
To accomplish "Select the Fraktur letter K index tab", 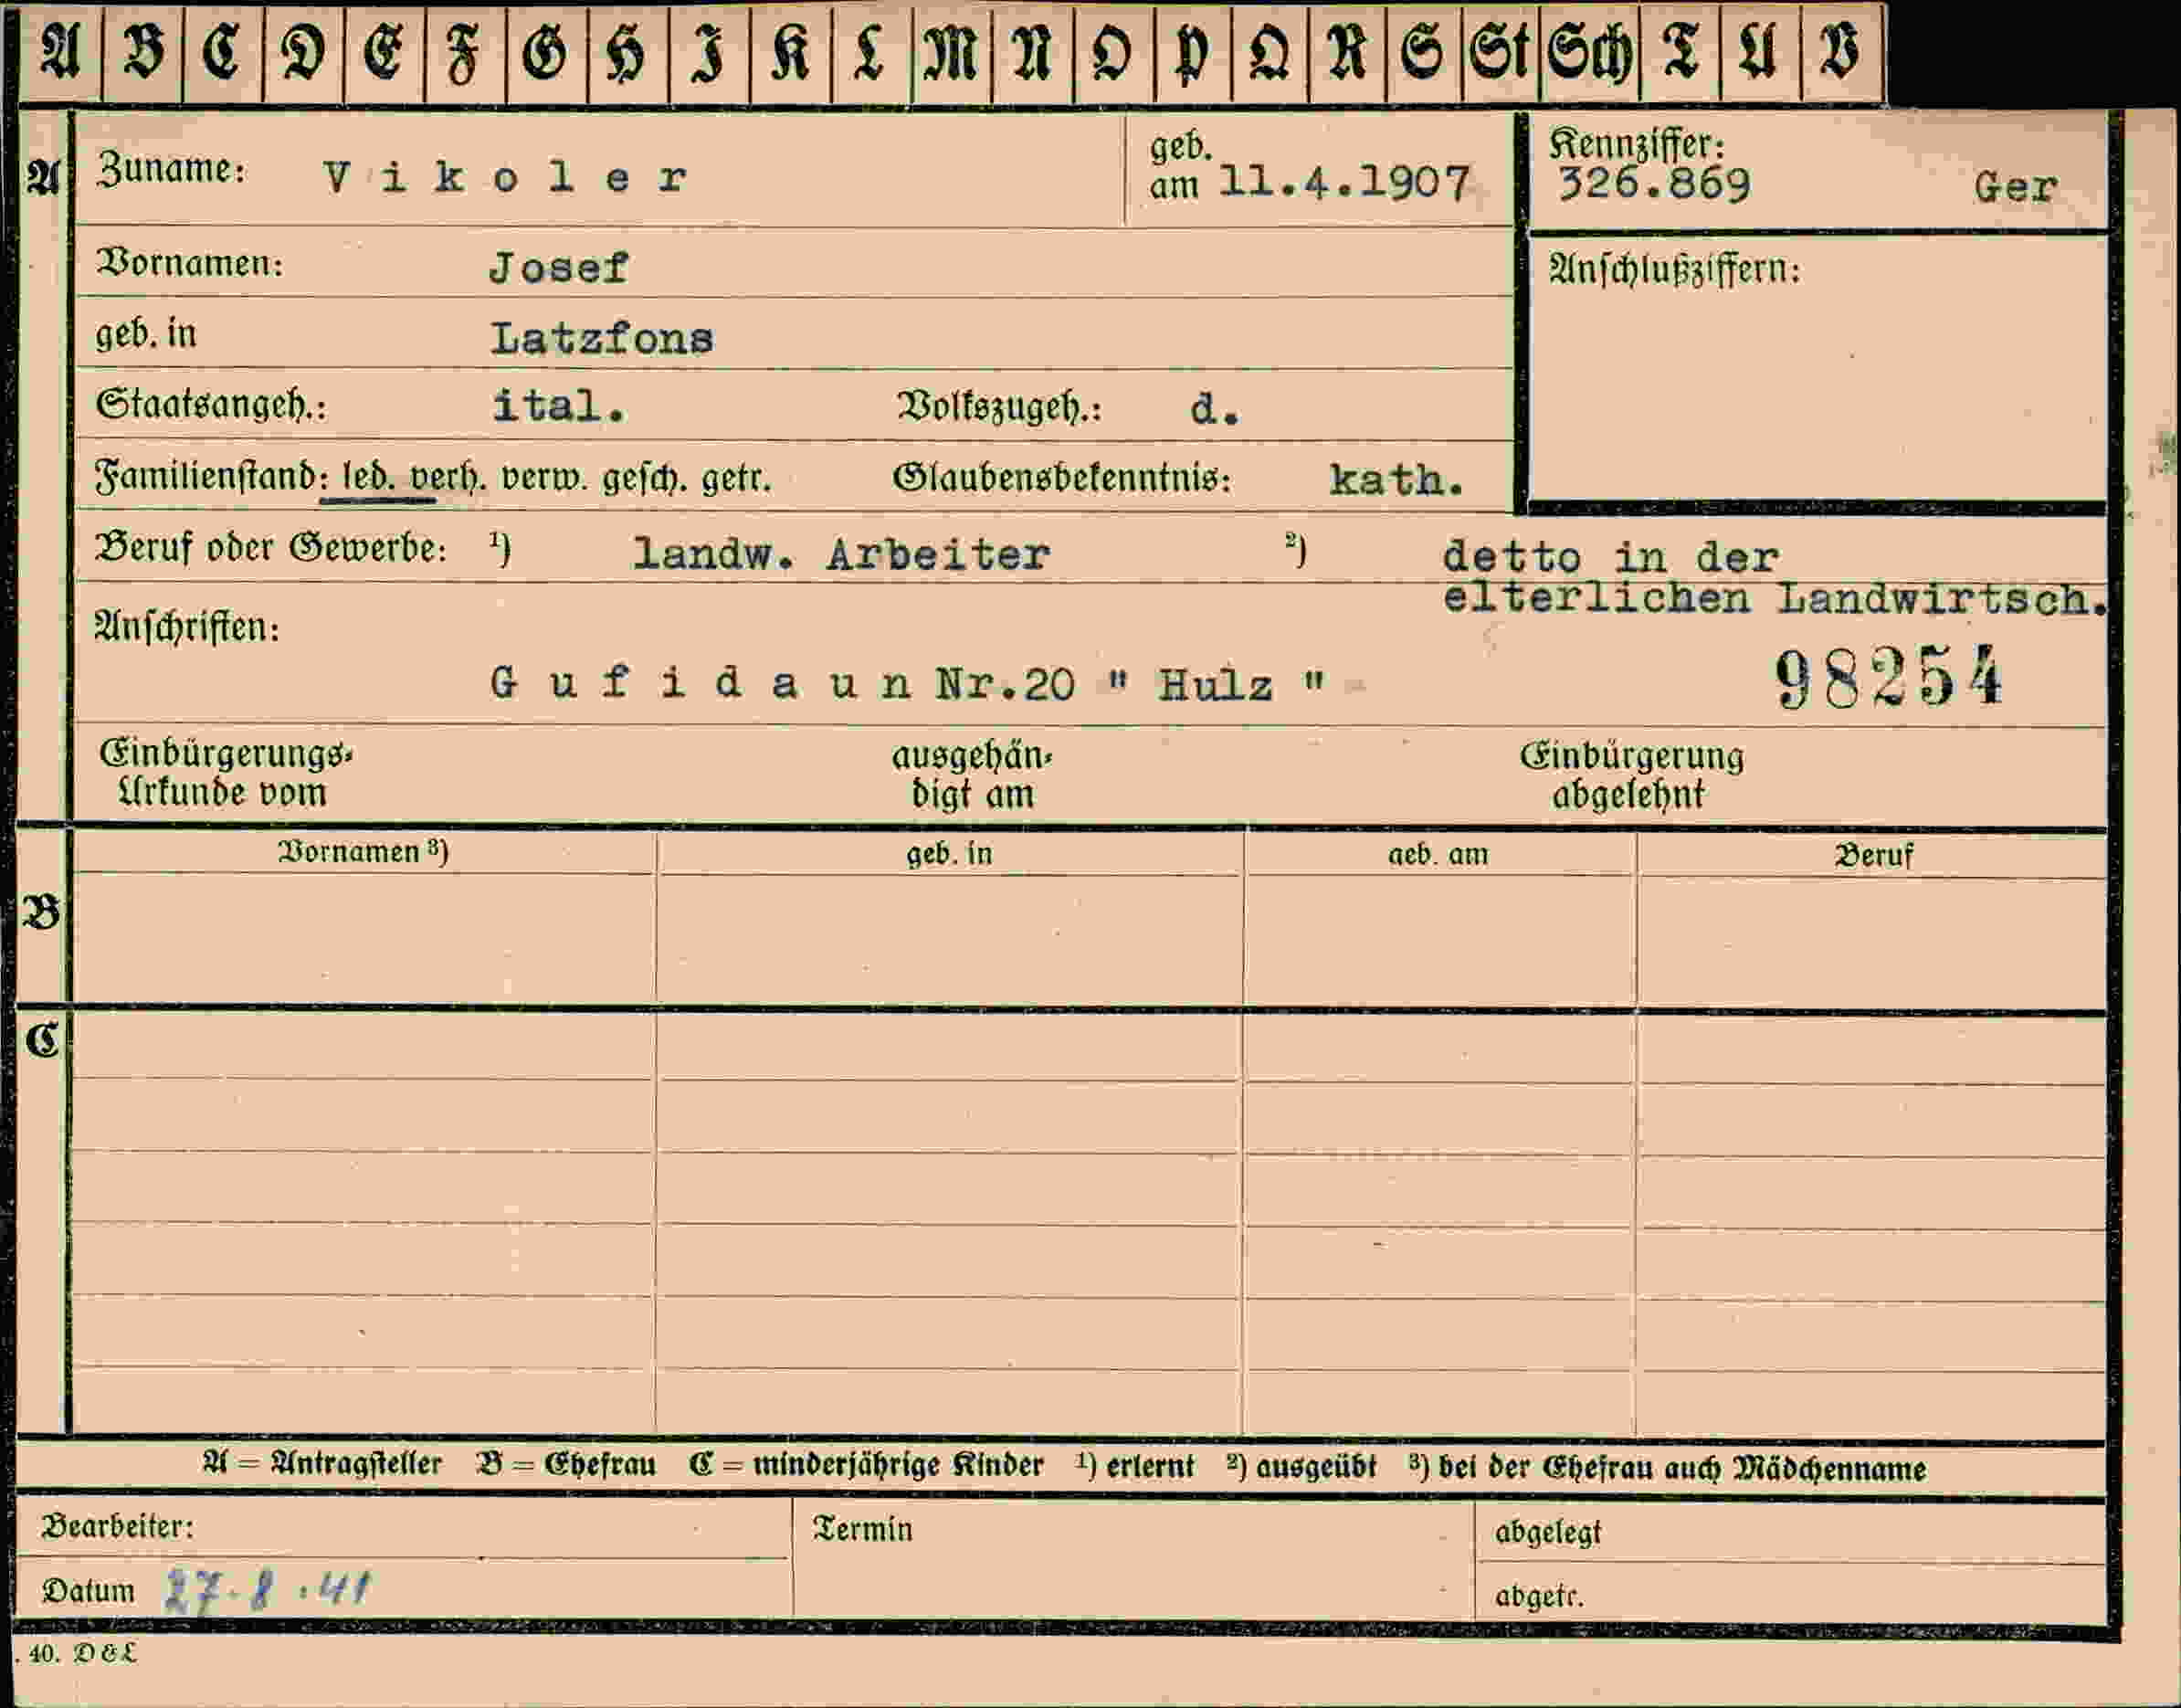I will [x=790, y=53].
